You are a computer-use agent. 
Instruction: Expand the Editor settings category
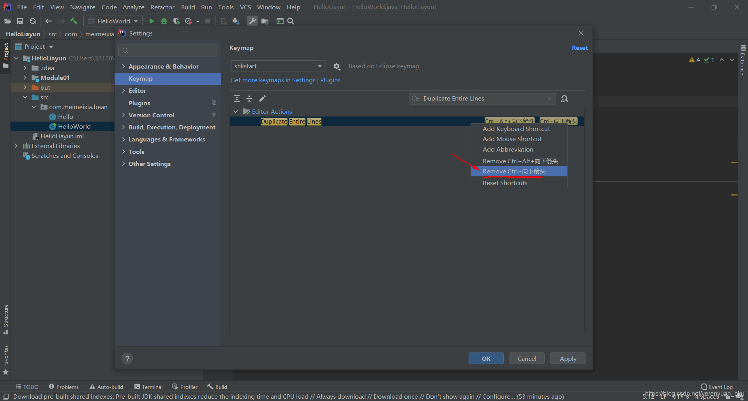(x=123, y=90)
